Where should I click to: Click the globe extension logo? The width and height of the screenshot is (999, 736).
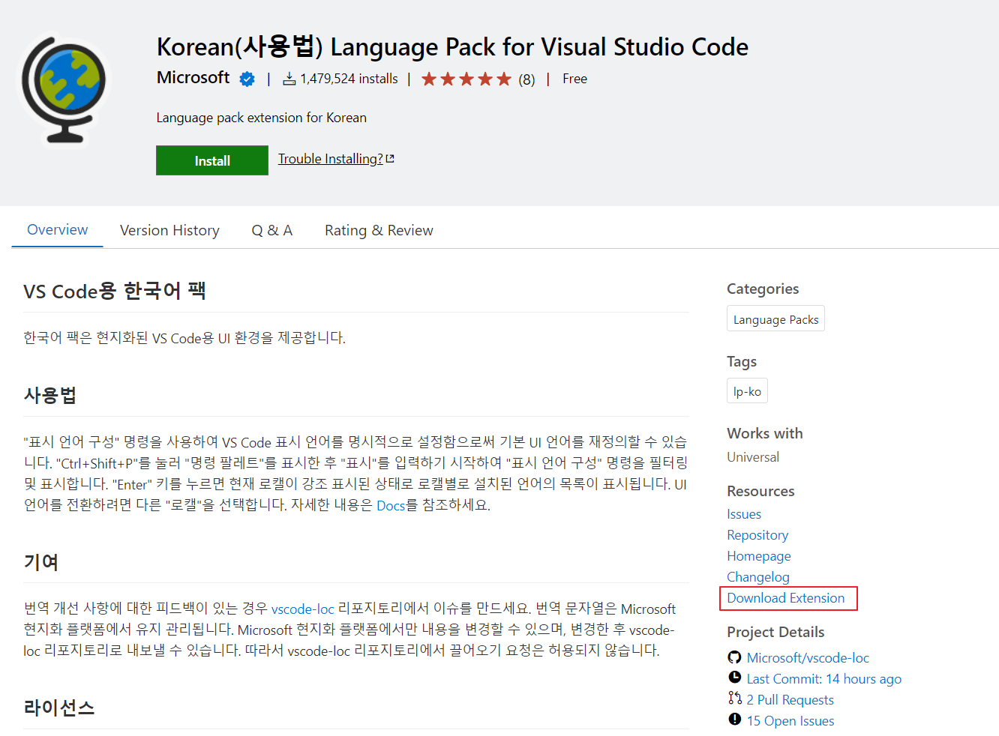pyautogui.click(x=64, y=90)
